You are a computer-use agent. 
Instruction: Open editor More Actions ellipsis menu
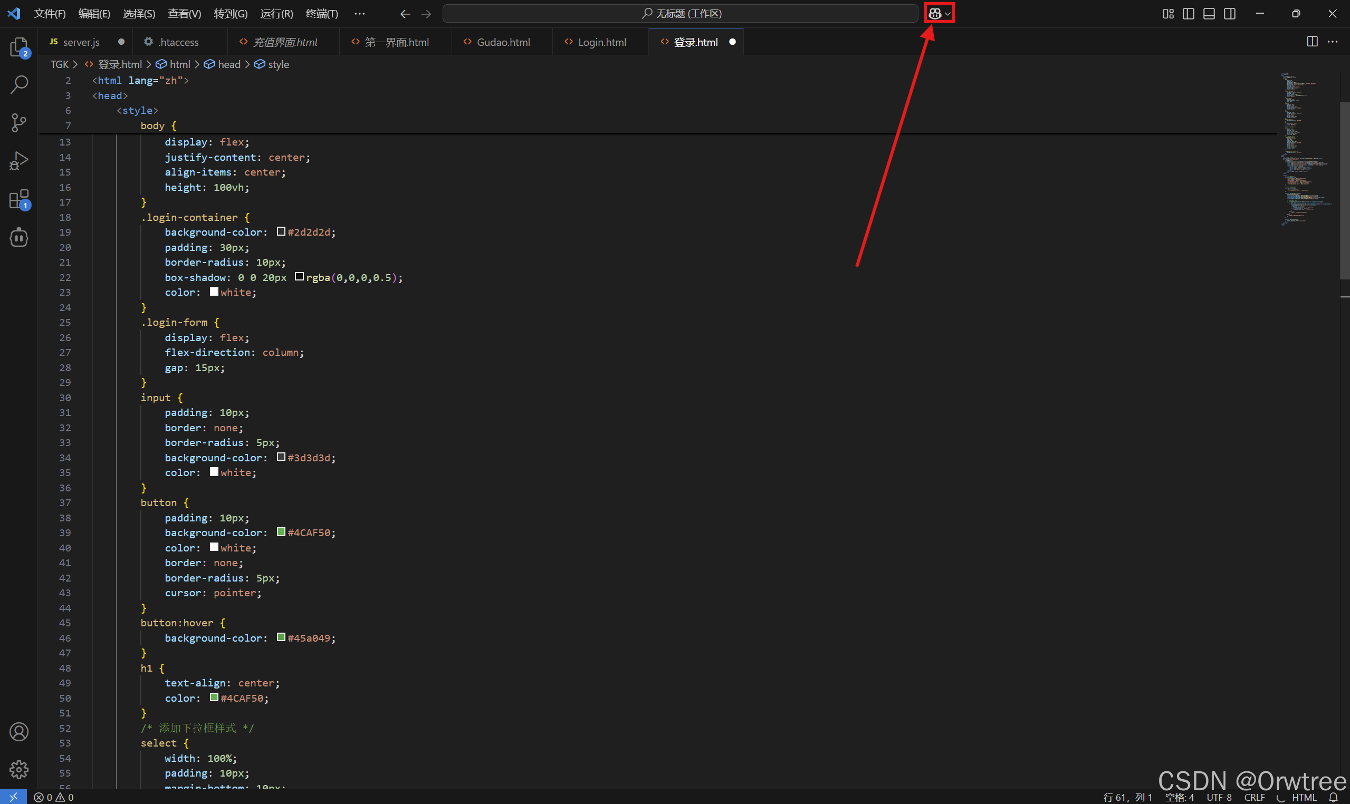1333,42
